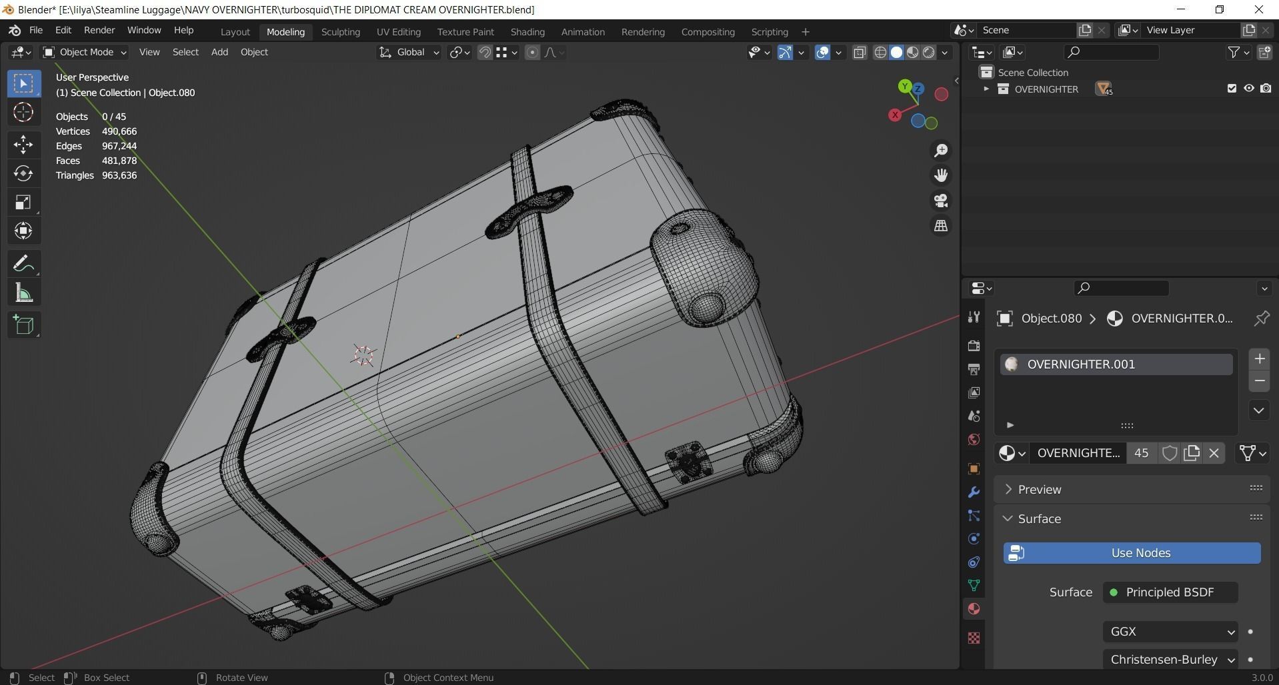This screenshot has width=1279, height=685.
Task: Open the Add menu in viewport
Action: tap(219, 52)
